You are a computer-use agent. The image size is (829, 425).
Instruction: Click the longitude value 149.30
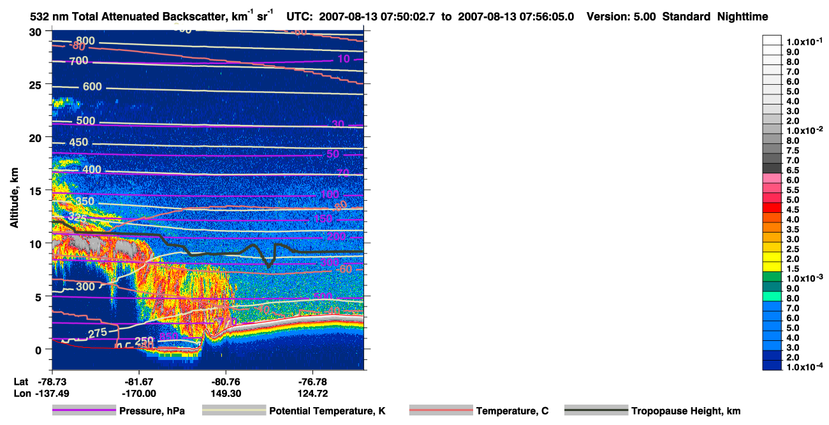tap(226, 393)
